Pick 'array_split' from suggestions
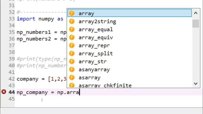203x114 pixels. point(130,54)
